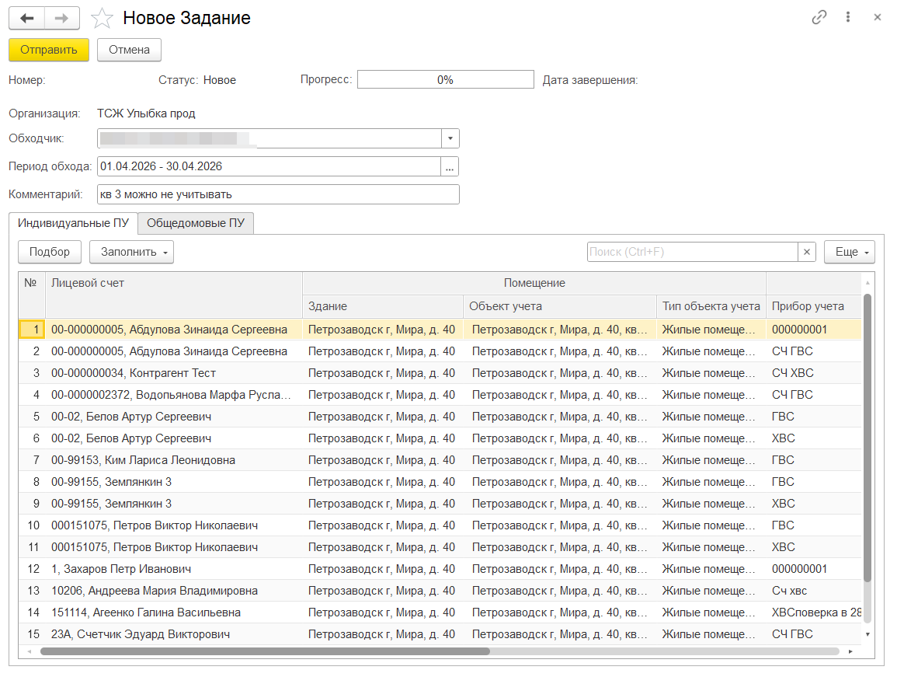Add form to favorites with star icon

click(x=103, y=18)
